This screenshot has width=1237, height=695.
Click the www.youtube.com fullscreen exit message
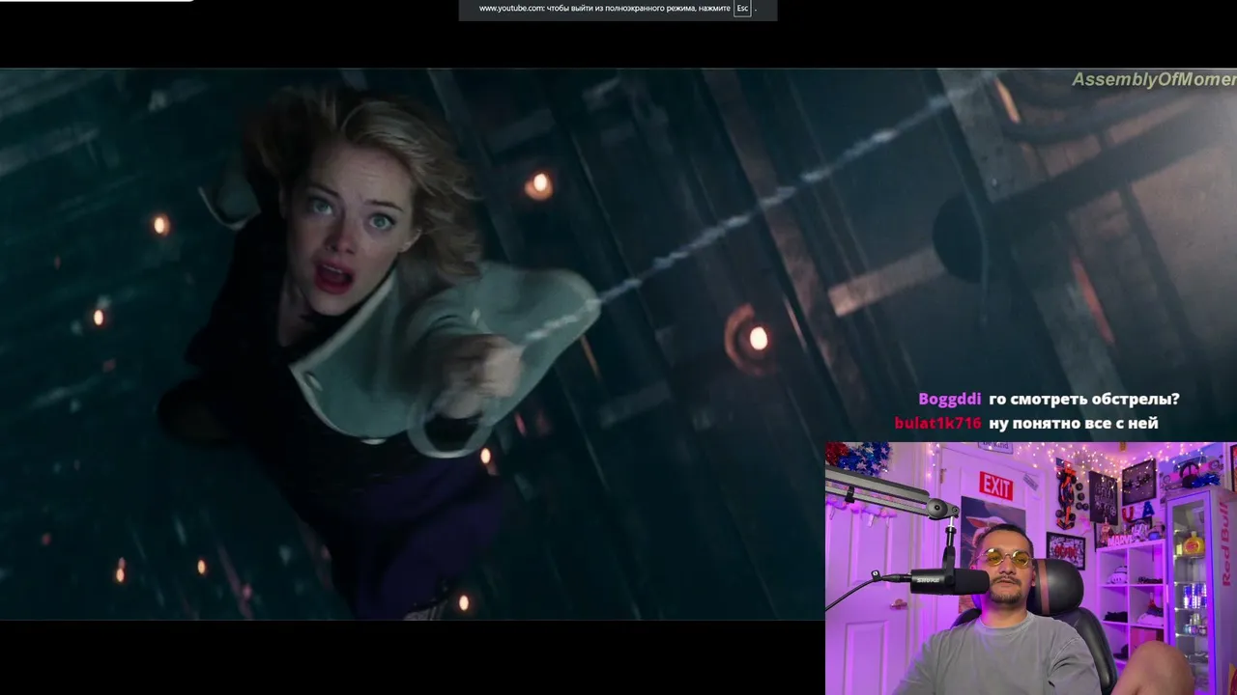pyautogui.click(x=618, y=9)
